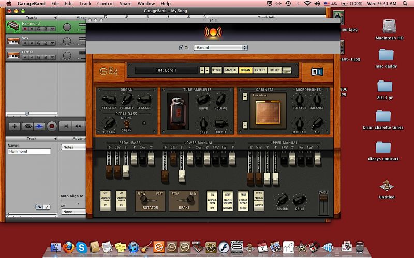Screen dimensions: 414x258
Task: Toggle Percussion Decay Fast/Slow switch
Action: [243, 201]
